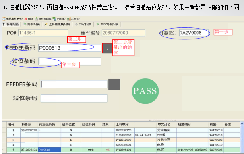Open the IPQC扫描 tab
Viewport: 244px width, 154px height.
tap(83, 24)
